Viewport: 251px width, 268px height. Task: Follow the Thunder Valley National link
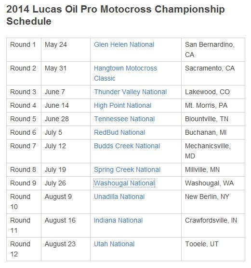(x=130, y=92)
